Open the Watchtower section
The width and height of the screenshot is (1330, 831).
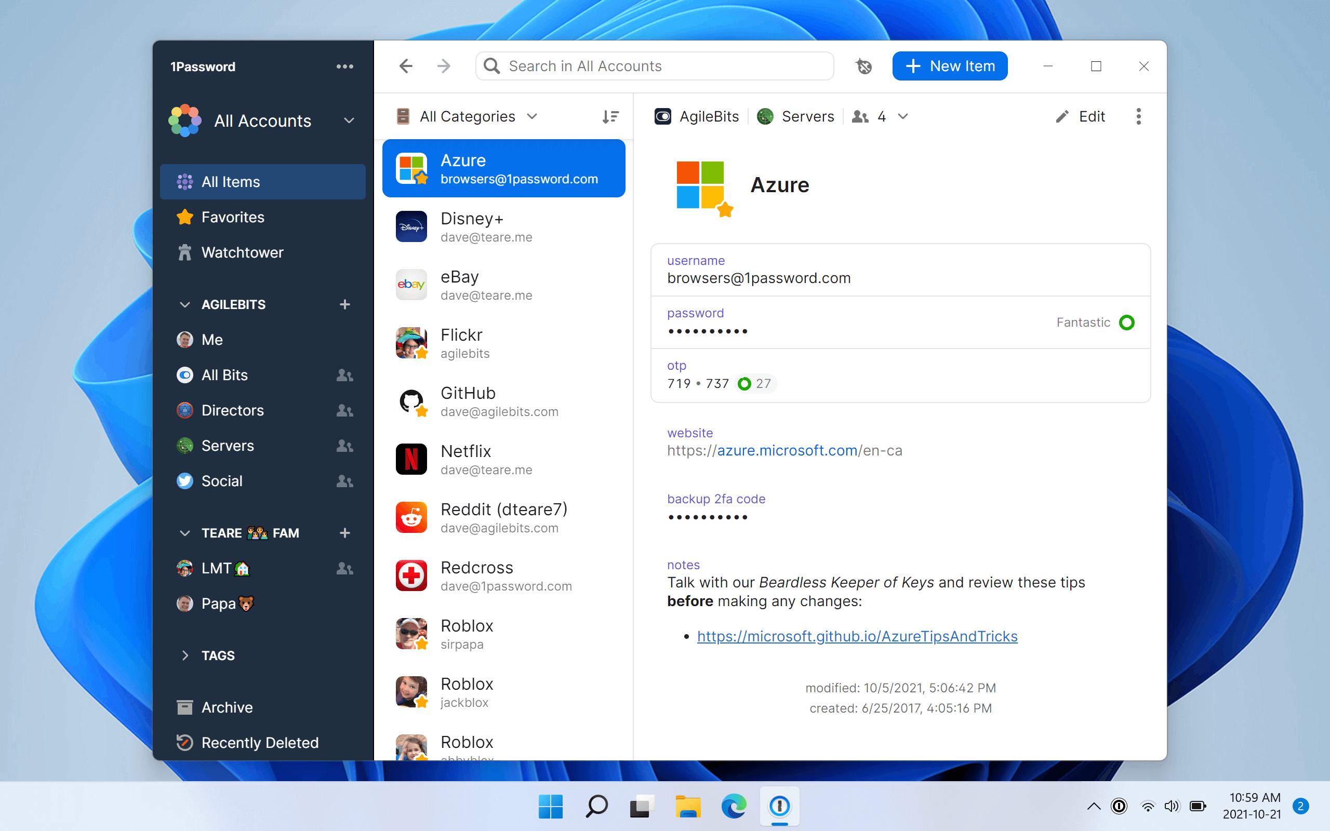tap(243, 252)
